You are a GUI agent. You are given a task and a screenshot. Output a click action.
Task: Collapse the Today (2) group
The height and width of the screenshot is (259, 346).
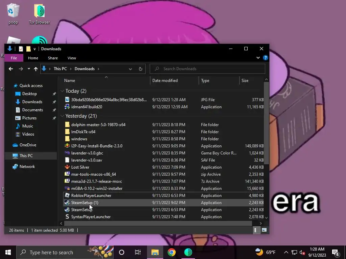[x=62, y=91]
